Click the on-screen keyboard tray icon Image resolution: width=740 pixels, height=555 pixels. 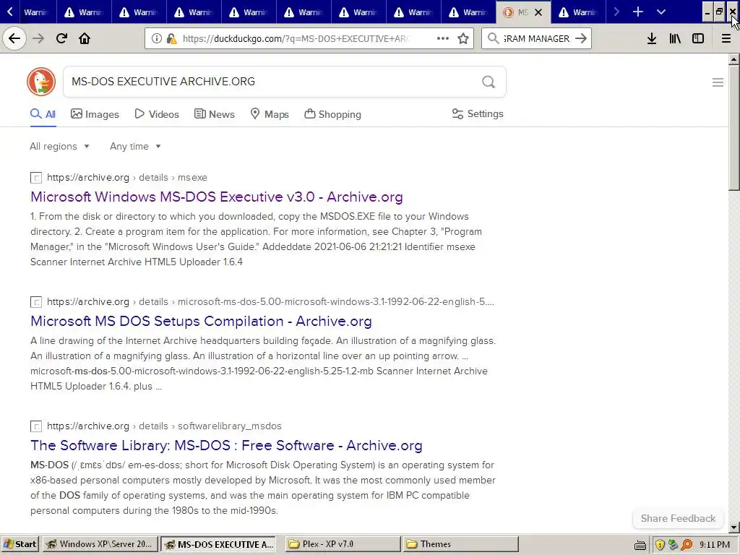[640, 545]
